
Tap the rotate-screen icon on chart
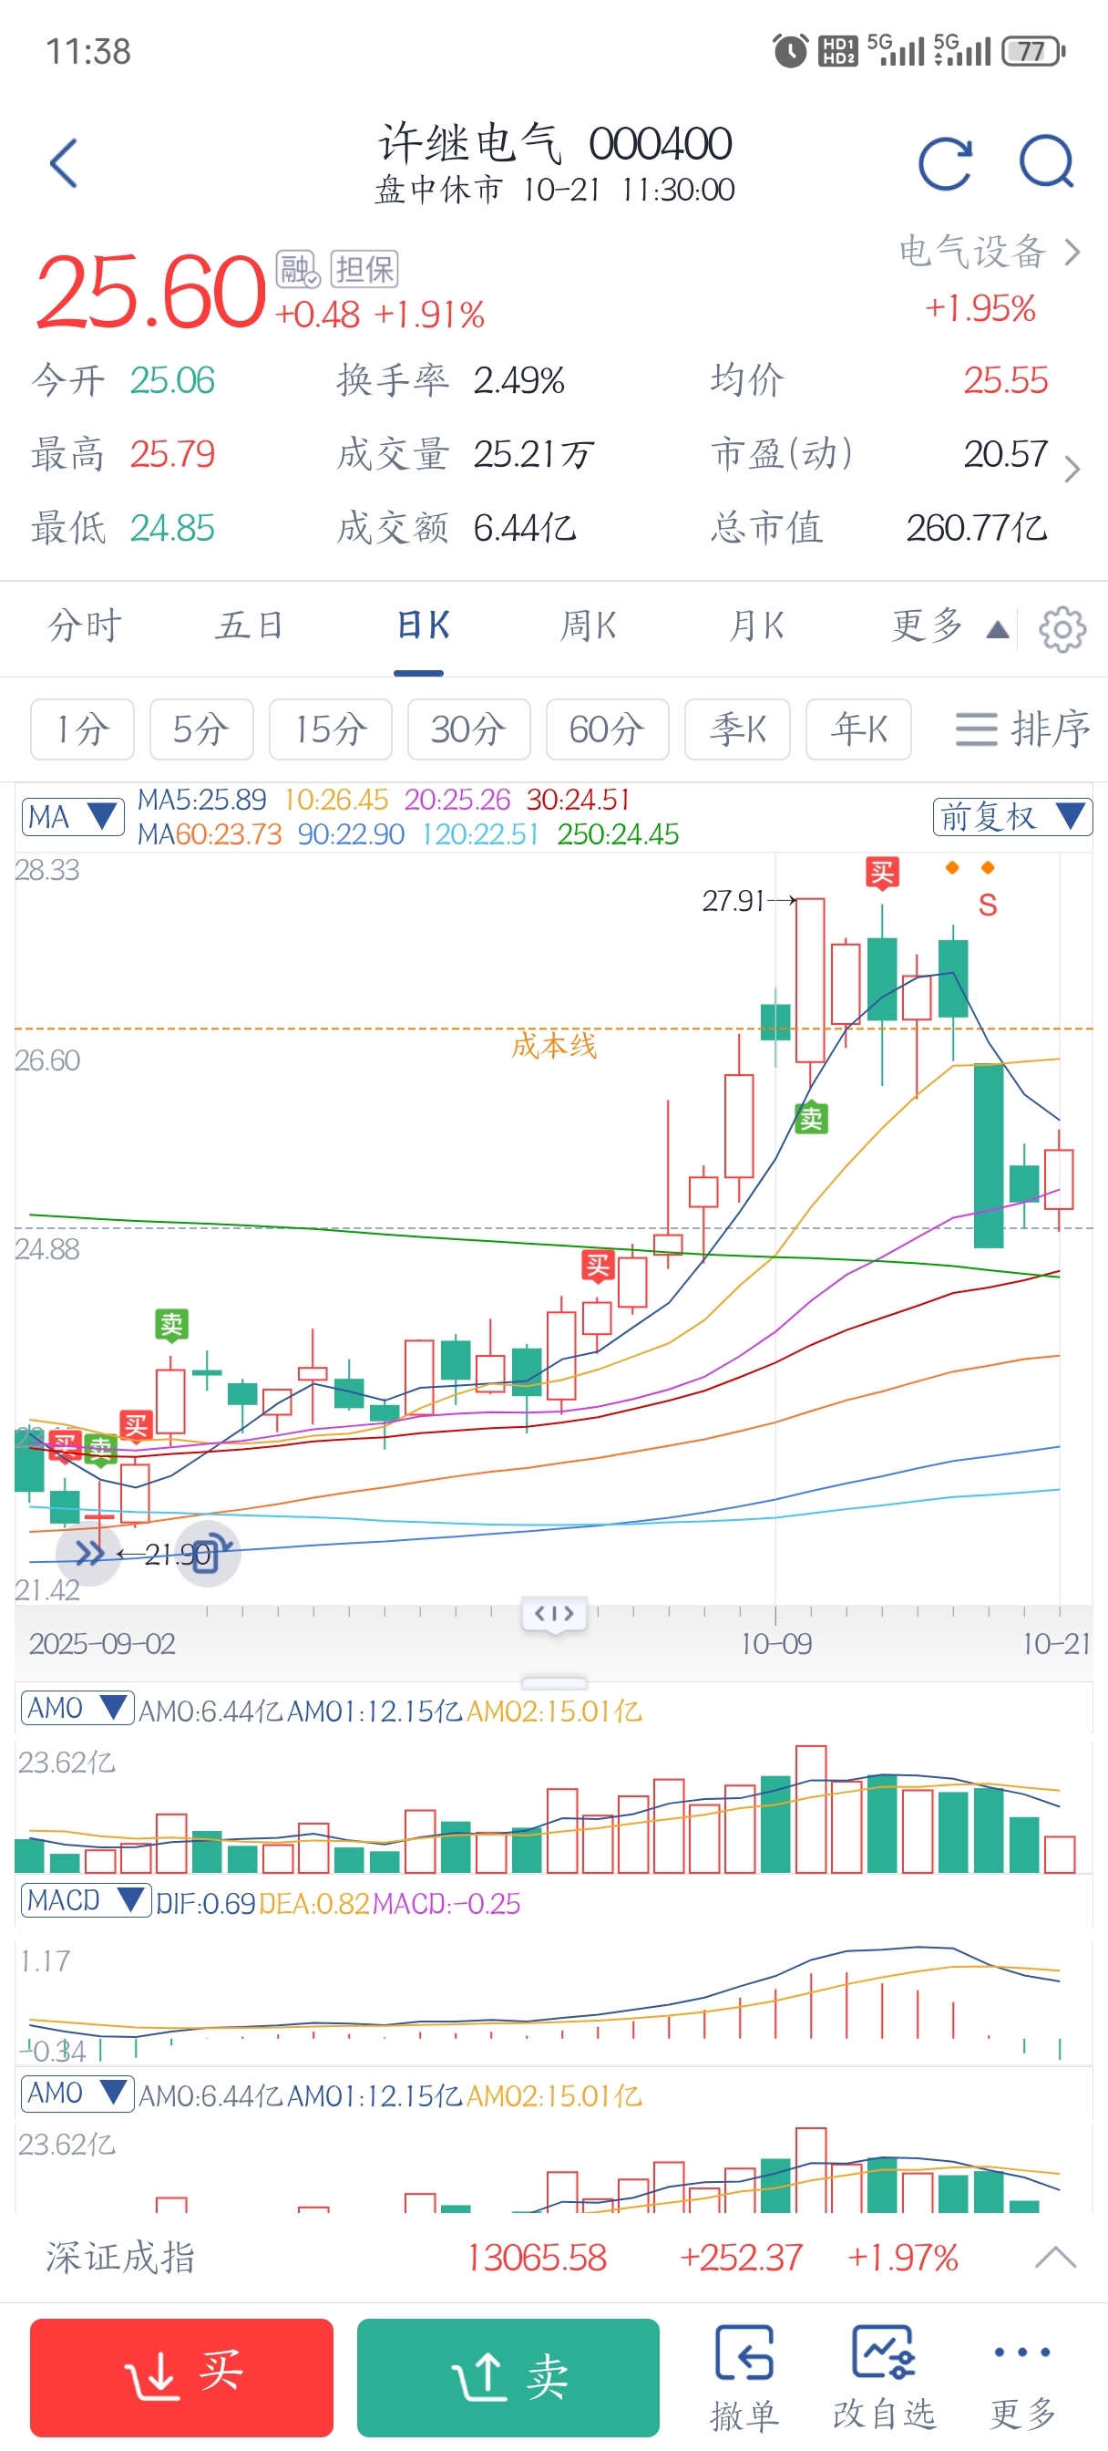(210, 1554)
